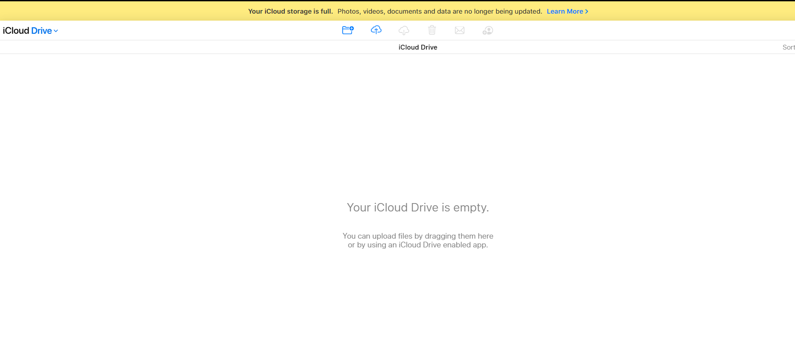Click the email envelope icon
Image resolution: width=795 pixels, height=361 pixels.
(460, 30)
